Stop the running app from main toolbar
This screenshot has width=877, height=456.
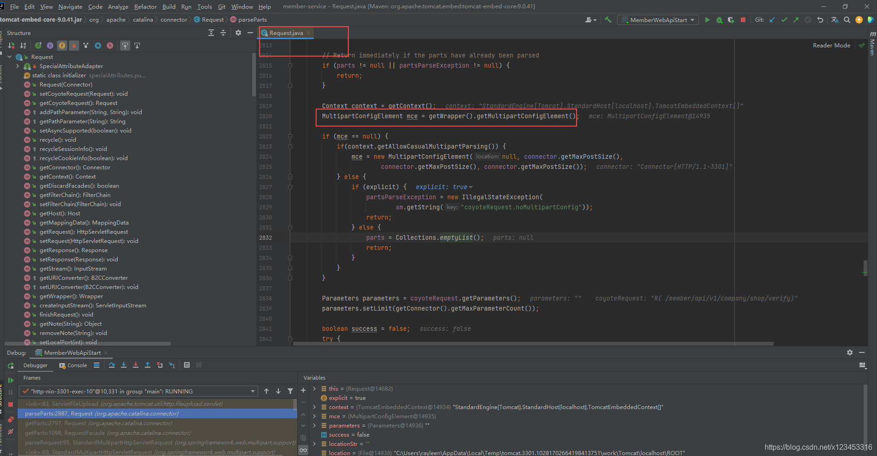click(x=743, y=20)
